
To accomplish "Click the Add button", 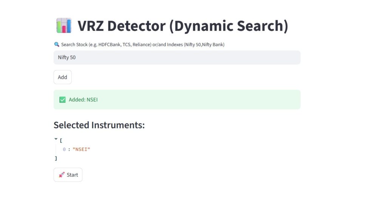I will point(63,77).
